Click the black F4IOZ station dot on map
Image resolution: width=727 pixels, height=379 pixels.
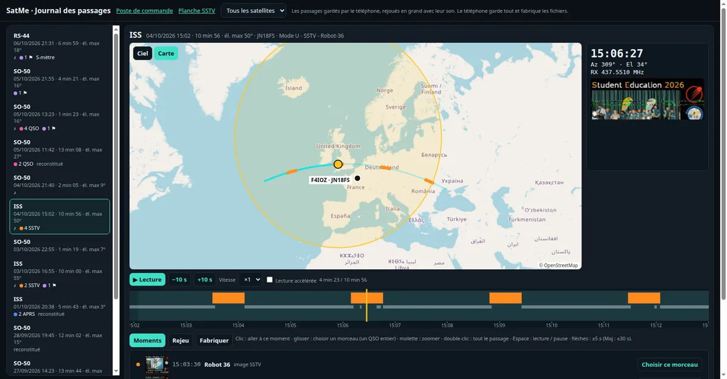(357, 178)
